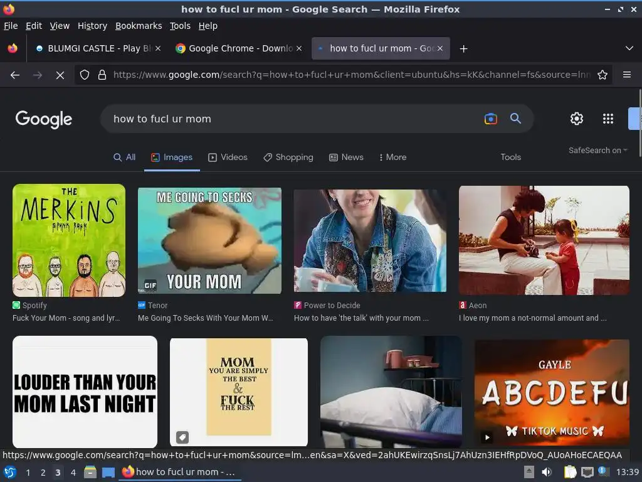Image resolution: width=642 pixels, height=482 pixels.
Task: Select the Images results tab
Action: (172, 158)
